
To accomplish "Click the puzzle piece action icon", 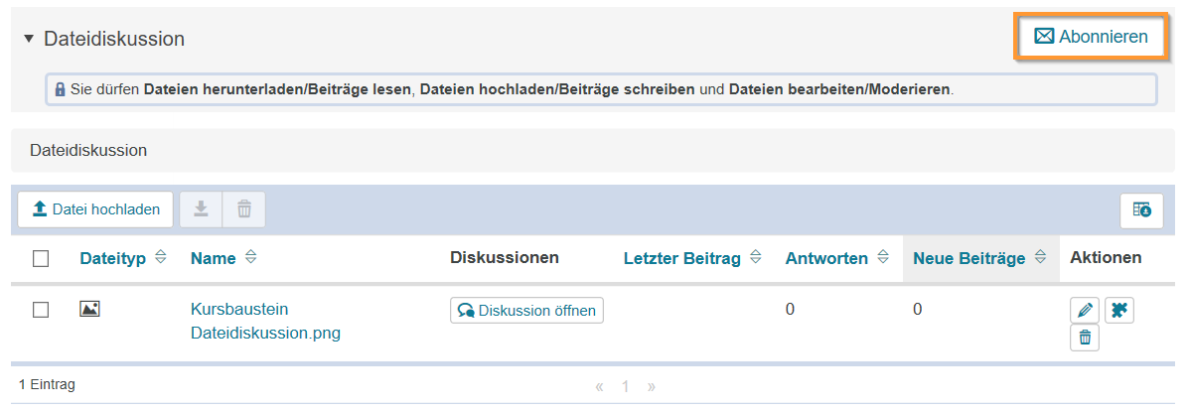I will tap(1119, 310).
